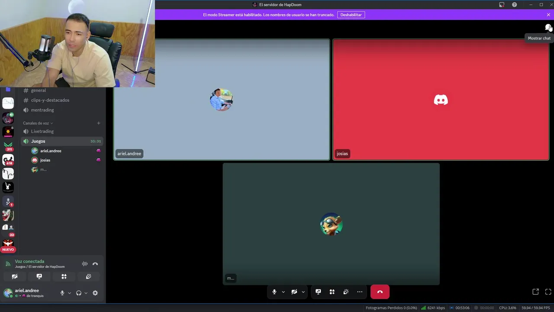Pop out the call window
Screen dimensions: 554x312
pyautogui.click(x=535, y=292)
